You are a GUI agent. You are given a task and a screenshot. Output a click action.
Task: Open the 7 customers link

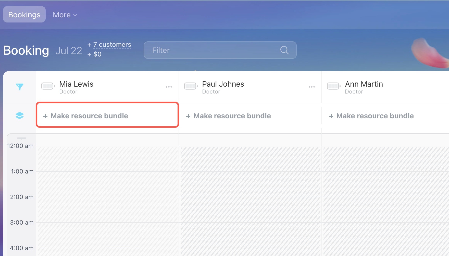[112, 45]
